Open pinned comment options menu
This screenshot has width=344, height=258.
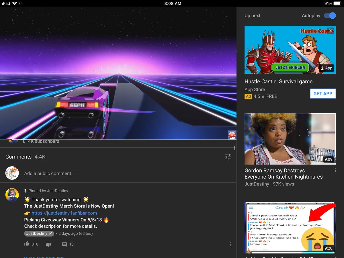[x=230, y=244]
